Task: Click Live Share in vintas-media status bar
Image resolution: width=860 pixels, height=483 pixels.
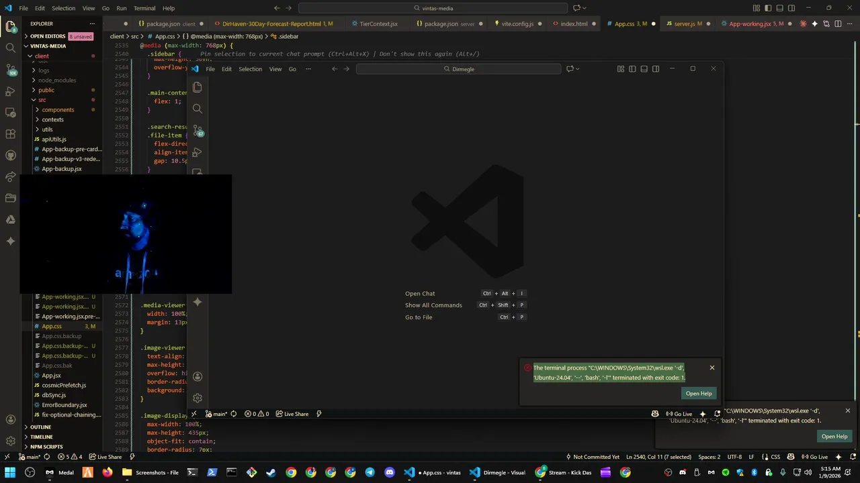Action: pyautogui.click(x=105, y=457)
